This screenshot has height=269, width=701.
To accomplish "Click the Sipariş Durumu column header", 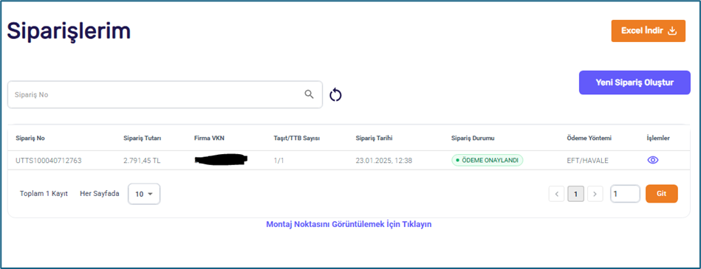I will click(x=473, y=139).
